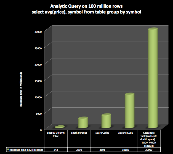
Task: Select the 'Apache Kudu' category label
Action: coord(126,133)
